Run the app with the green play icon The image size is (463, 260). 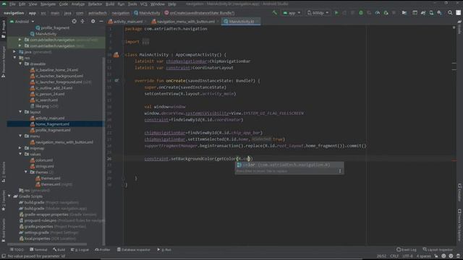tap(336, 13)
